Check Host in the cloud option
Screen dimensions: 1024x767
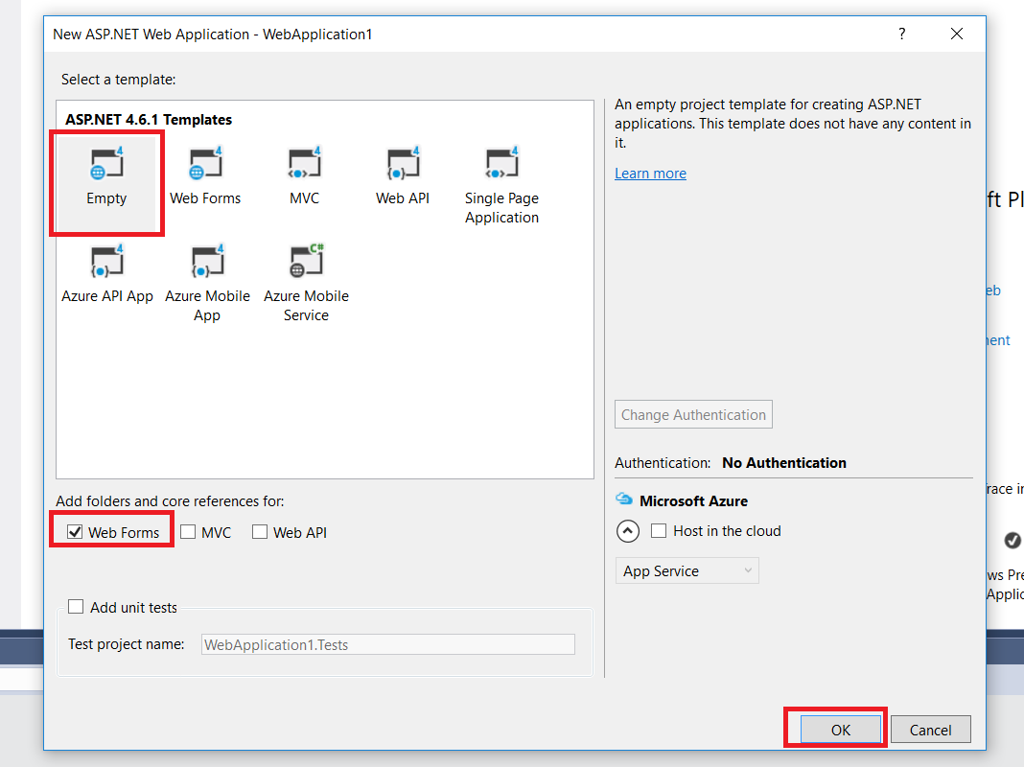pos(659,531)
